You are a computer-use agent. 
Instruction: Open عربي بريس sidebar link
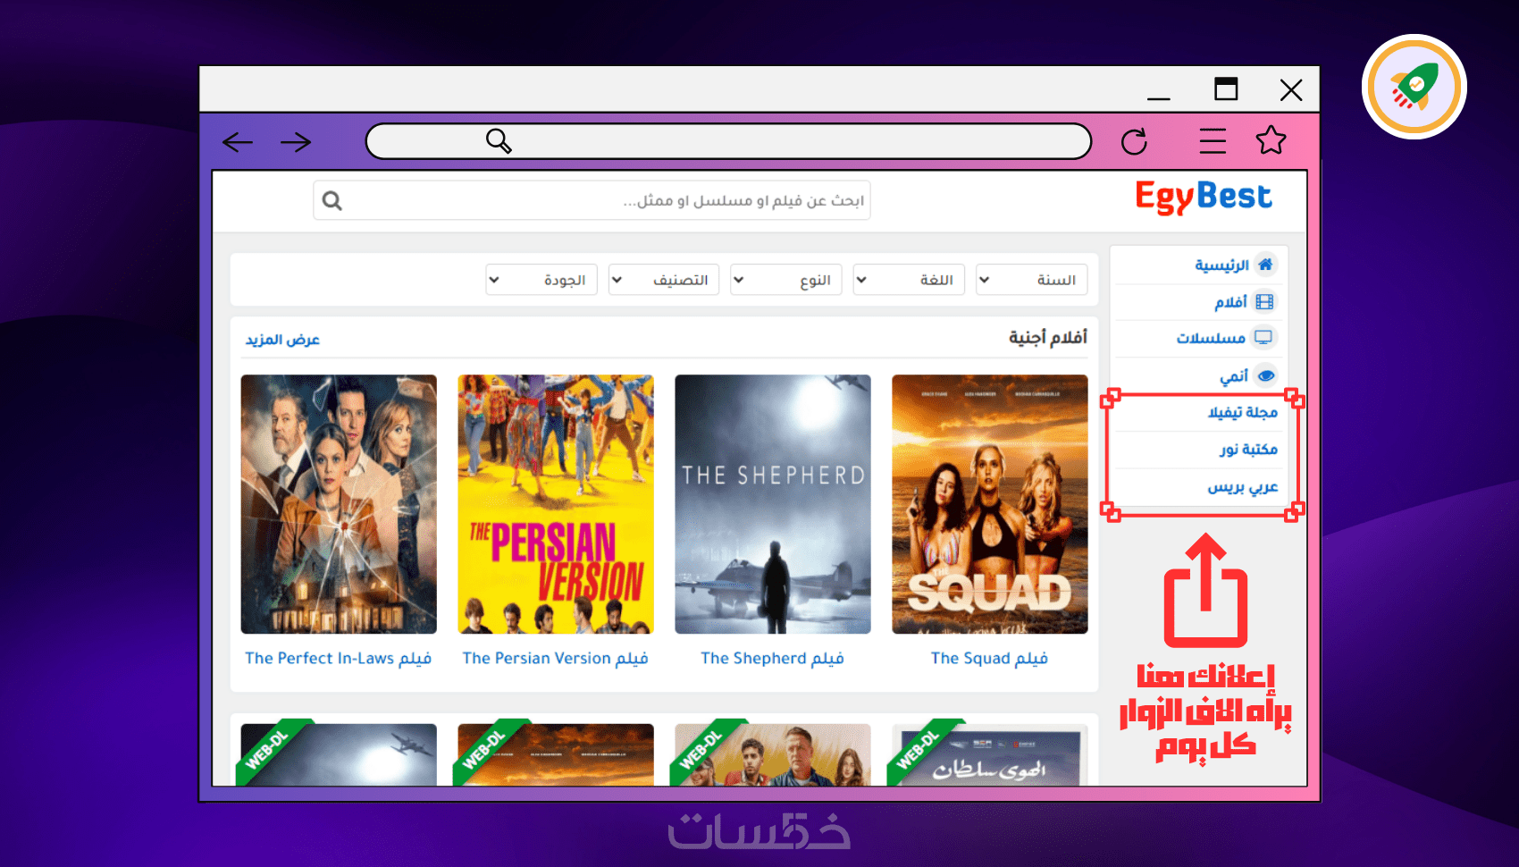pyautogui.click(x=1242, y=487)
